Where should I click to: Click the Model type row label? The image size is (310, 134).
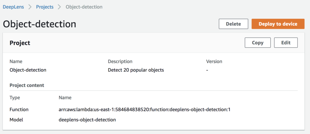[16, 120]
